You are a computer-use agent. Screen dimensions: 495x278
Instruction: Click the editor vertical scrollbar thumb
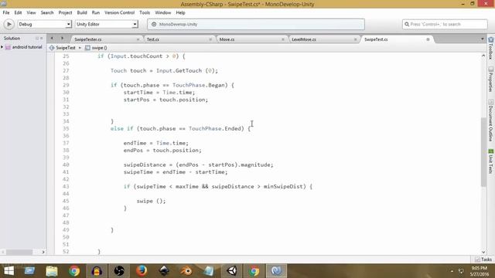pos(483,152)
